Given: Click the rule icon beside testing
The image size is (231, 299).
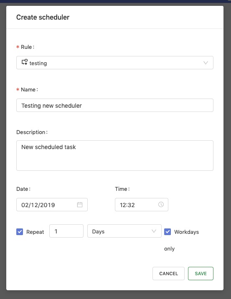Looking at the screenshot, I should pyautogui.click(x=24, y=62).
